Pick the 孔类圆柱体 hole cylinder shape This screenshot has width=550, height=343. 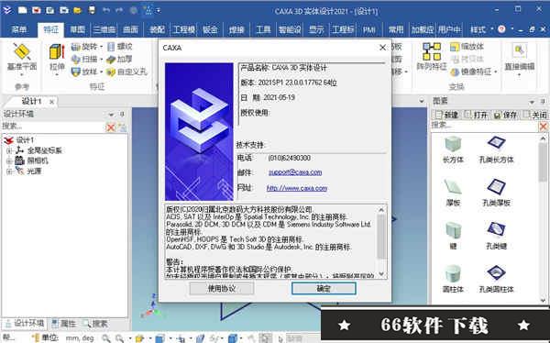click(x=496, y=273)
